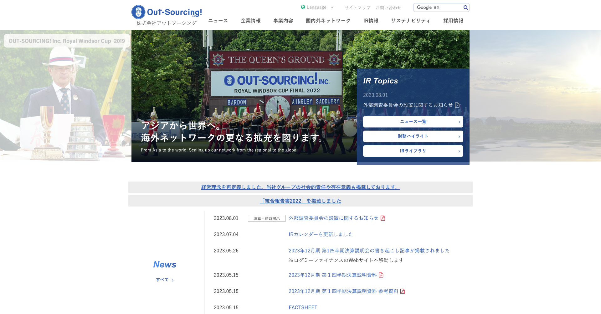Click the IRライブラリ button
The image size is (601, 314).
[x=413, y=151]
